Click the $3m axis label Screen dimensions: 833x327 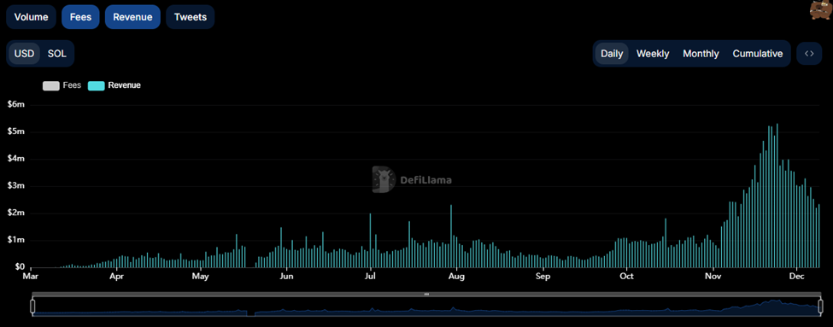(x=16, y=186)
